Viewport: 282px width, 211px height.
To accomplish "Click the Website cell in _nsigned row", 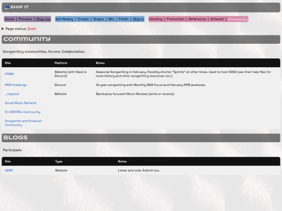I will click(x=61, y=94).
